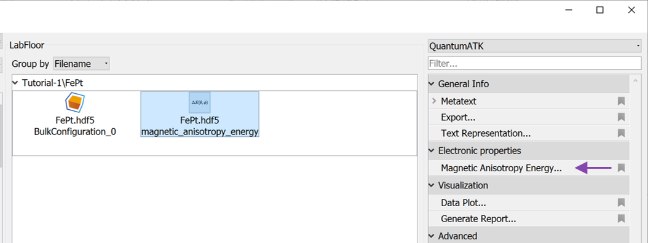The image size is (648, 243).
Task: Open the QuantumATK plugin dropdown
Action: coord(535,46)
